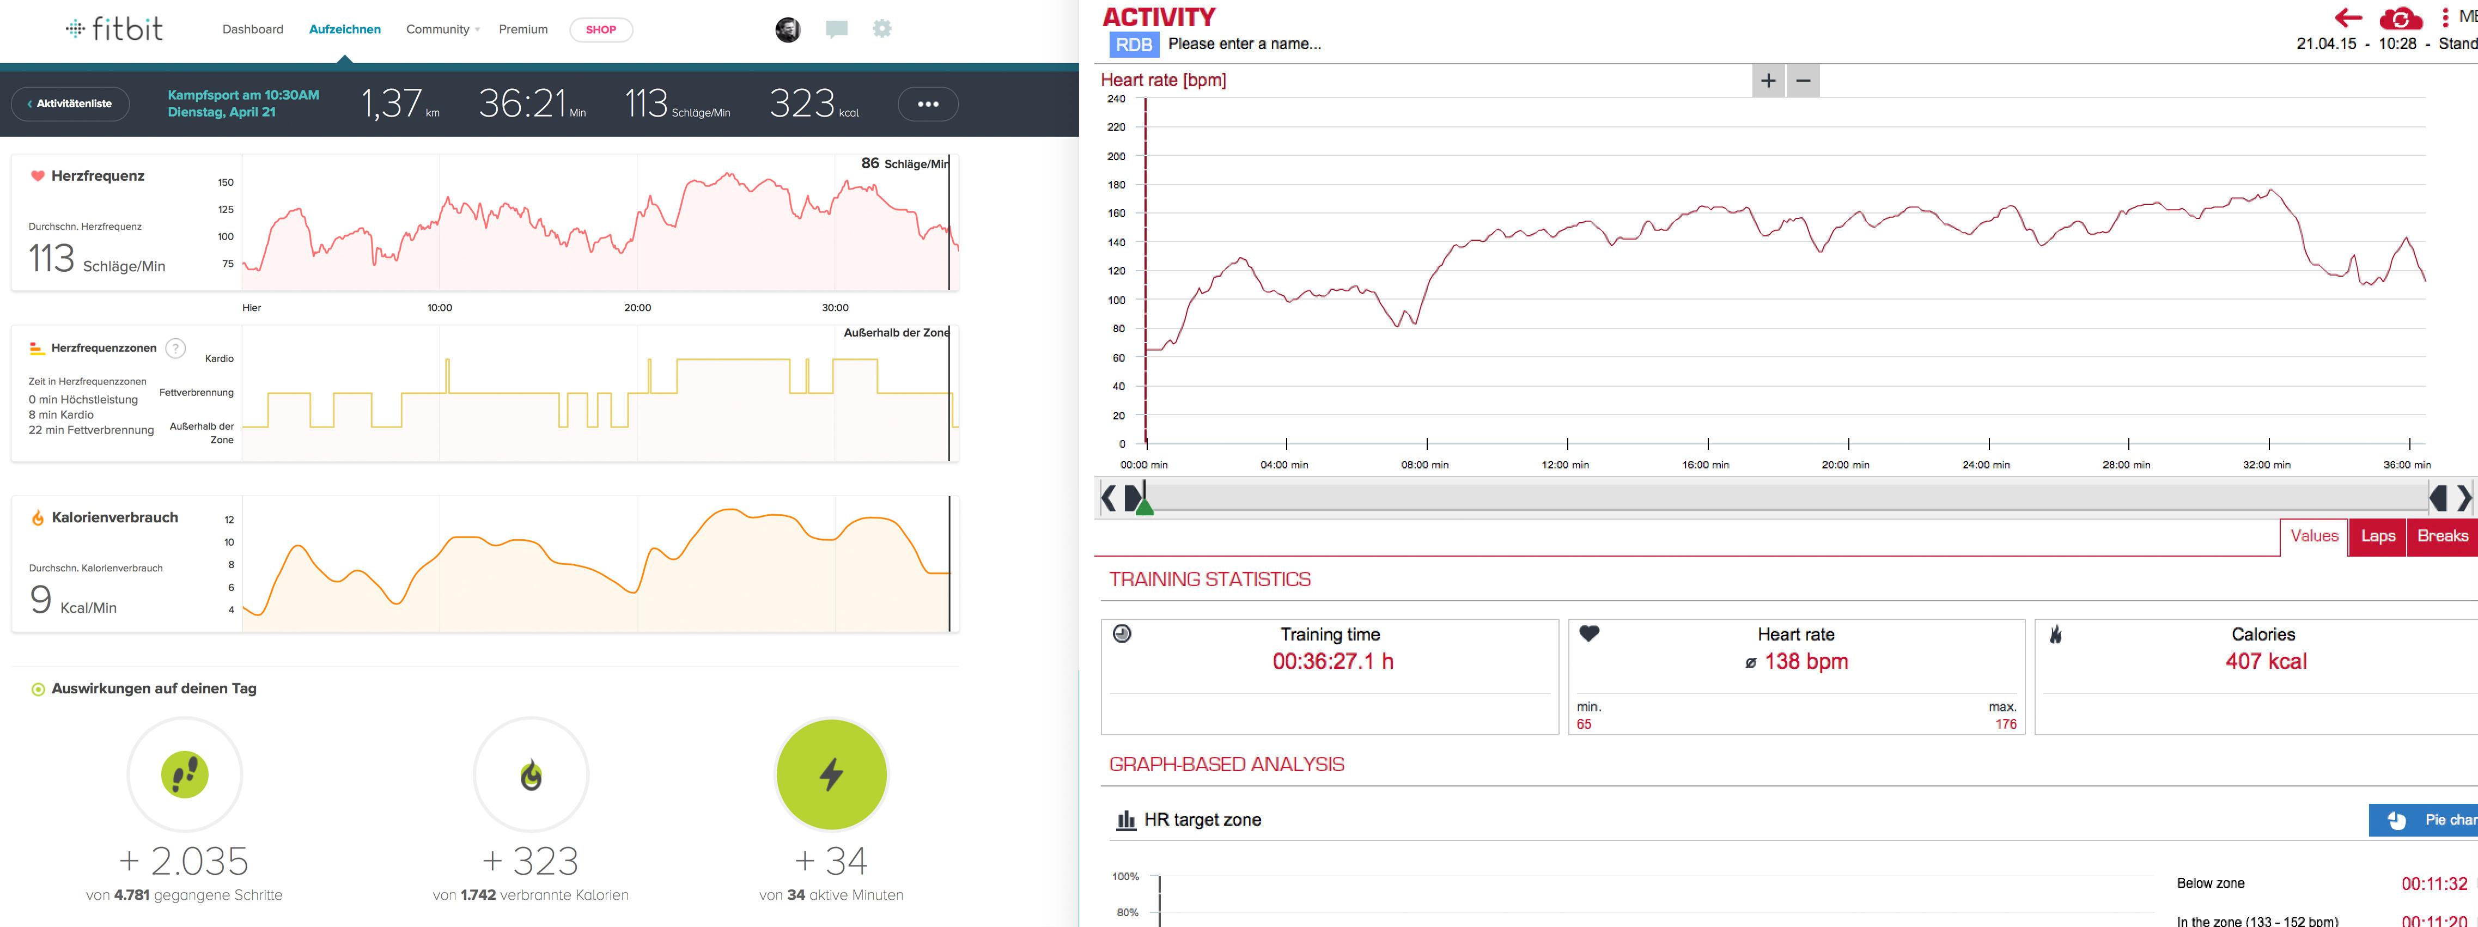
Task: Click the Fitbit logo
Action: [x=114, y=29]
